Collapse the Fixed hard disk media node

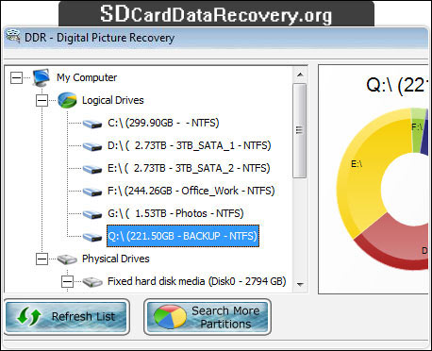[x=67, y=281]
